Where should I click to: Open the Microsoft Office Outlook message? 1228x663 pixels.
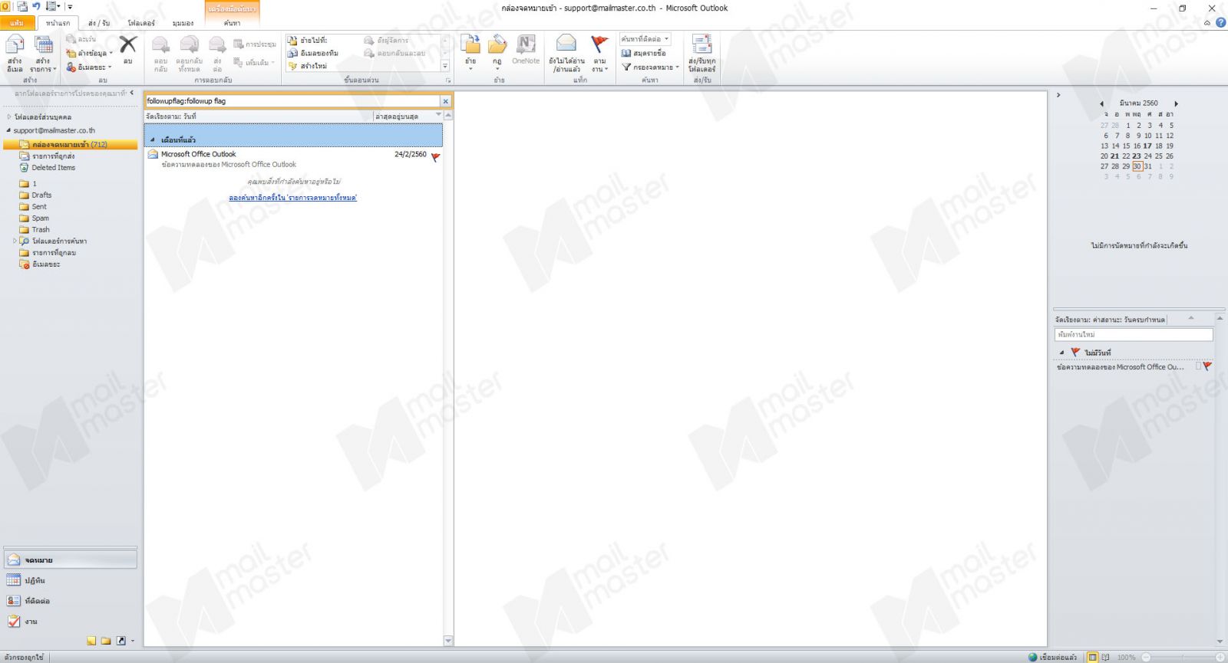294,159
